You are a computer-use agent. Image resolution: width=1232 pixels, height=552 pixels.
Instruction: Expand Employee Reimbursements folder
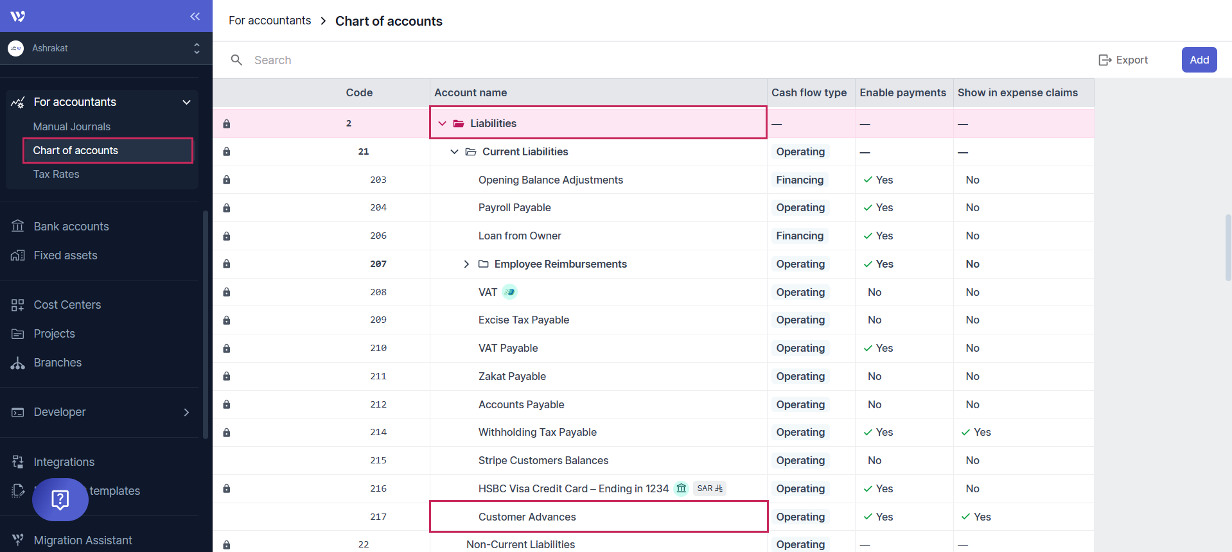click(466, 264)
